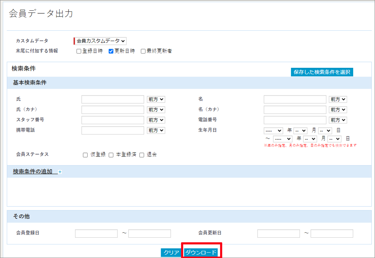Viewport: 375px width, 258px height.
Task: Open 生年月日 start year dropdown
Action: (x=273, y=131)
